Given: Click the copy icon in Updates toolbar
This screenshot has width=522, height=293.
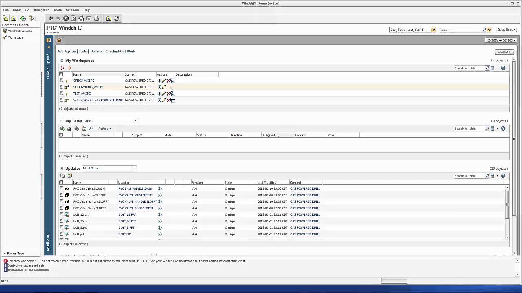Looking at the screenshot, I should [62, 176].
